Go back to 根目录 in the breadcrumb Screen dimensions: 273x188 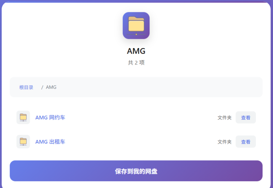pos(26,87)
